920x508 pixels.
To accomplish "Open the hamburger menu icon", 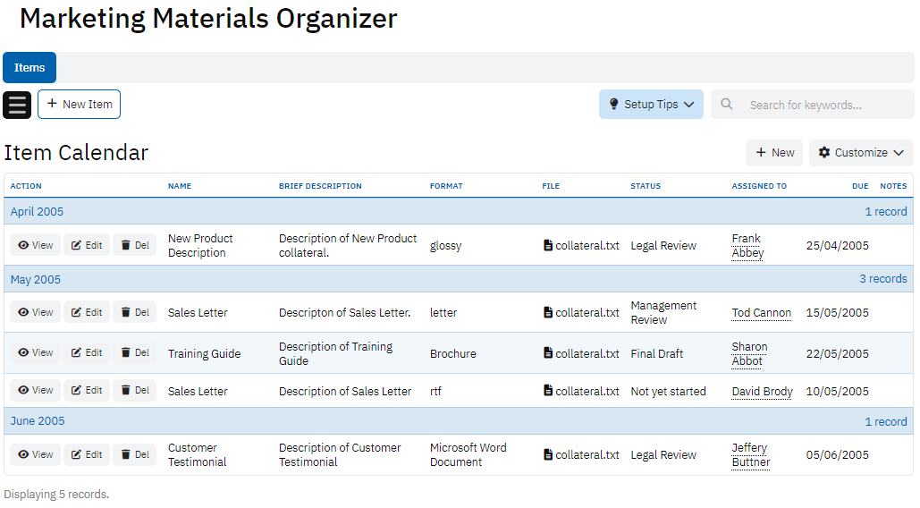I will (x=17, y=105).
